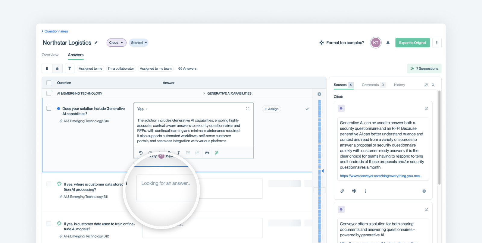Viewport: 482px width, 243px height.
Task: Check the AI & Emerging Technology section checkbox
Action: [x=49, y=93]
